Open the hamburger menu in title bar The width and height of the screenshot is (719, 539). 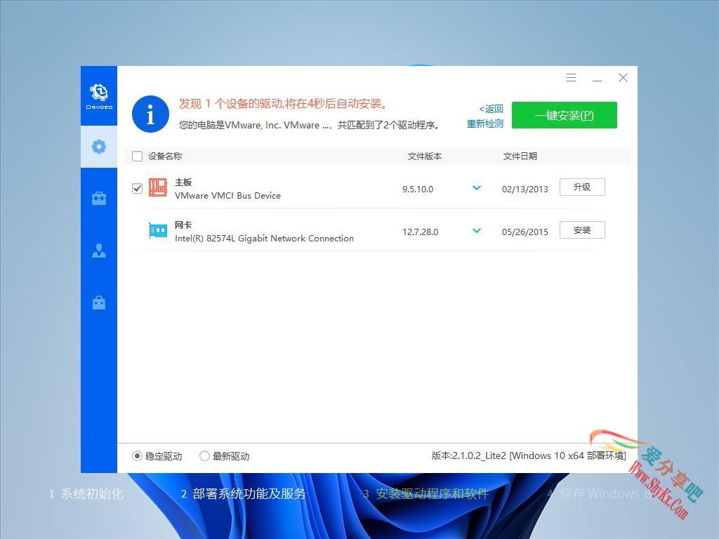pos(571,78)
